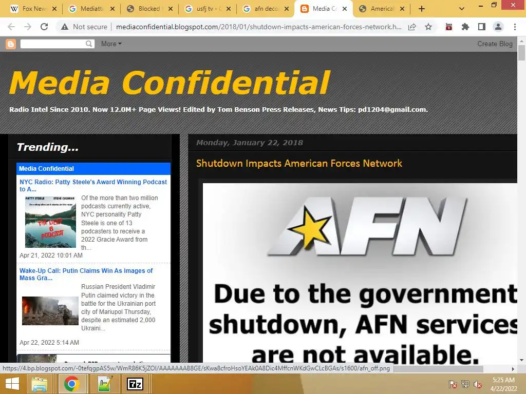Open the AFN shutdown notice image
Image resolution: width=526 pixels, height=394 pixels.
[x=360, y=273]
